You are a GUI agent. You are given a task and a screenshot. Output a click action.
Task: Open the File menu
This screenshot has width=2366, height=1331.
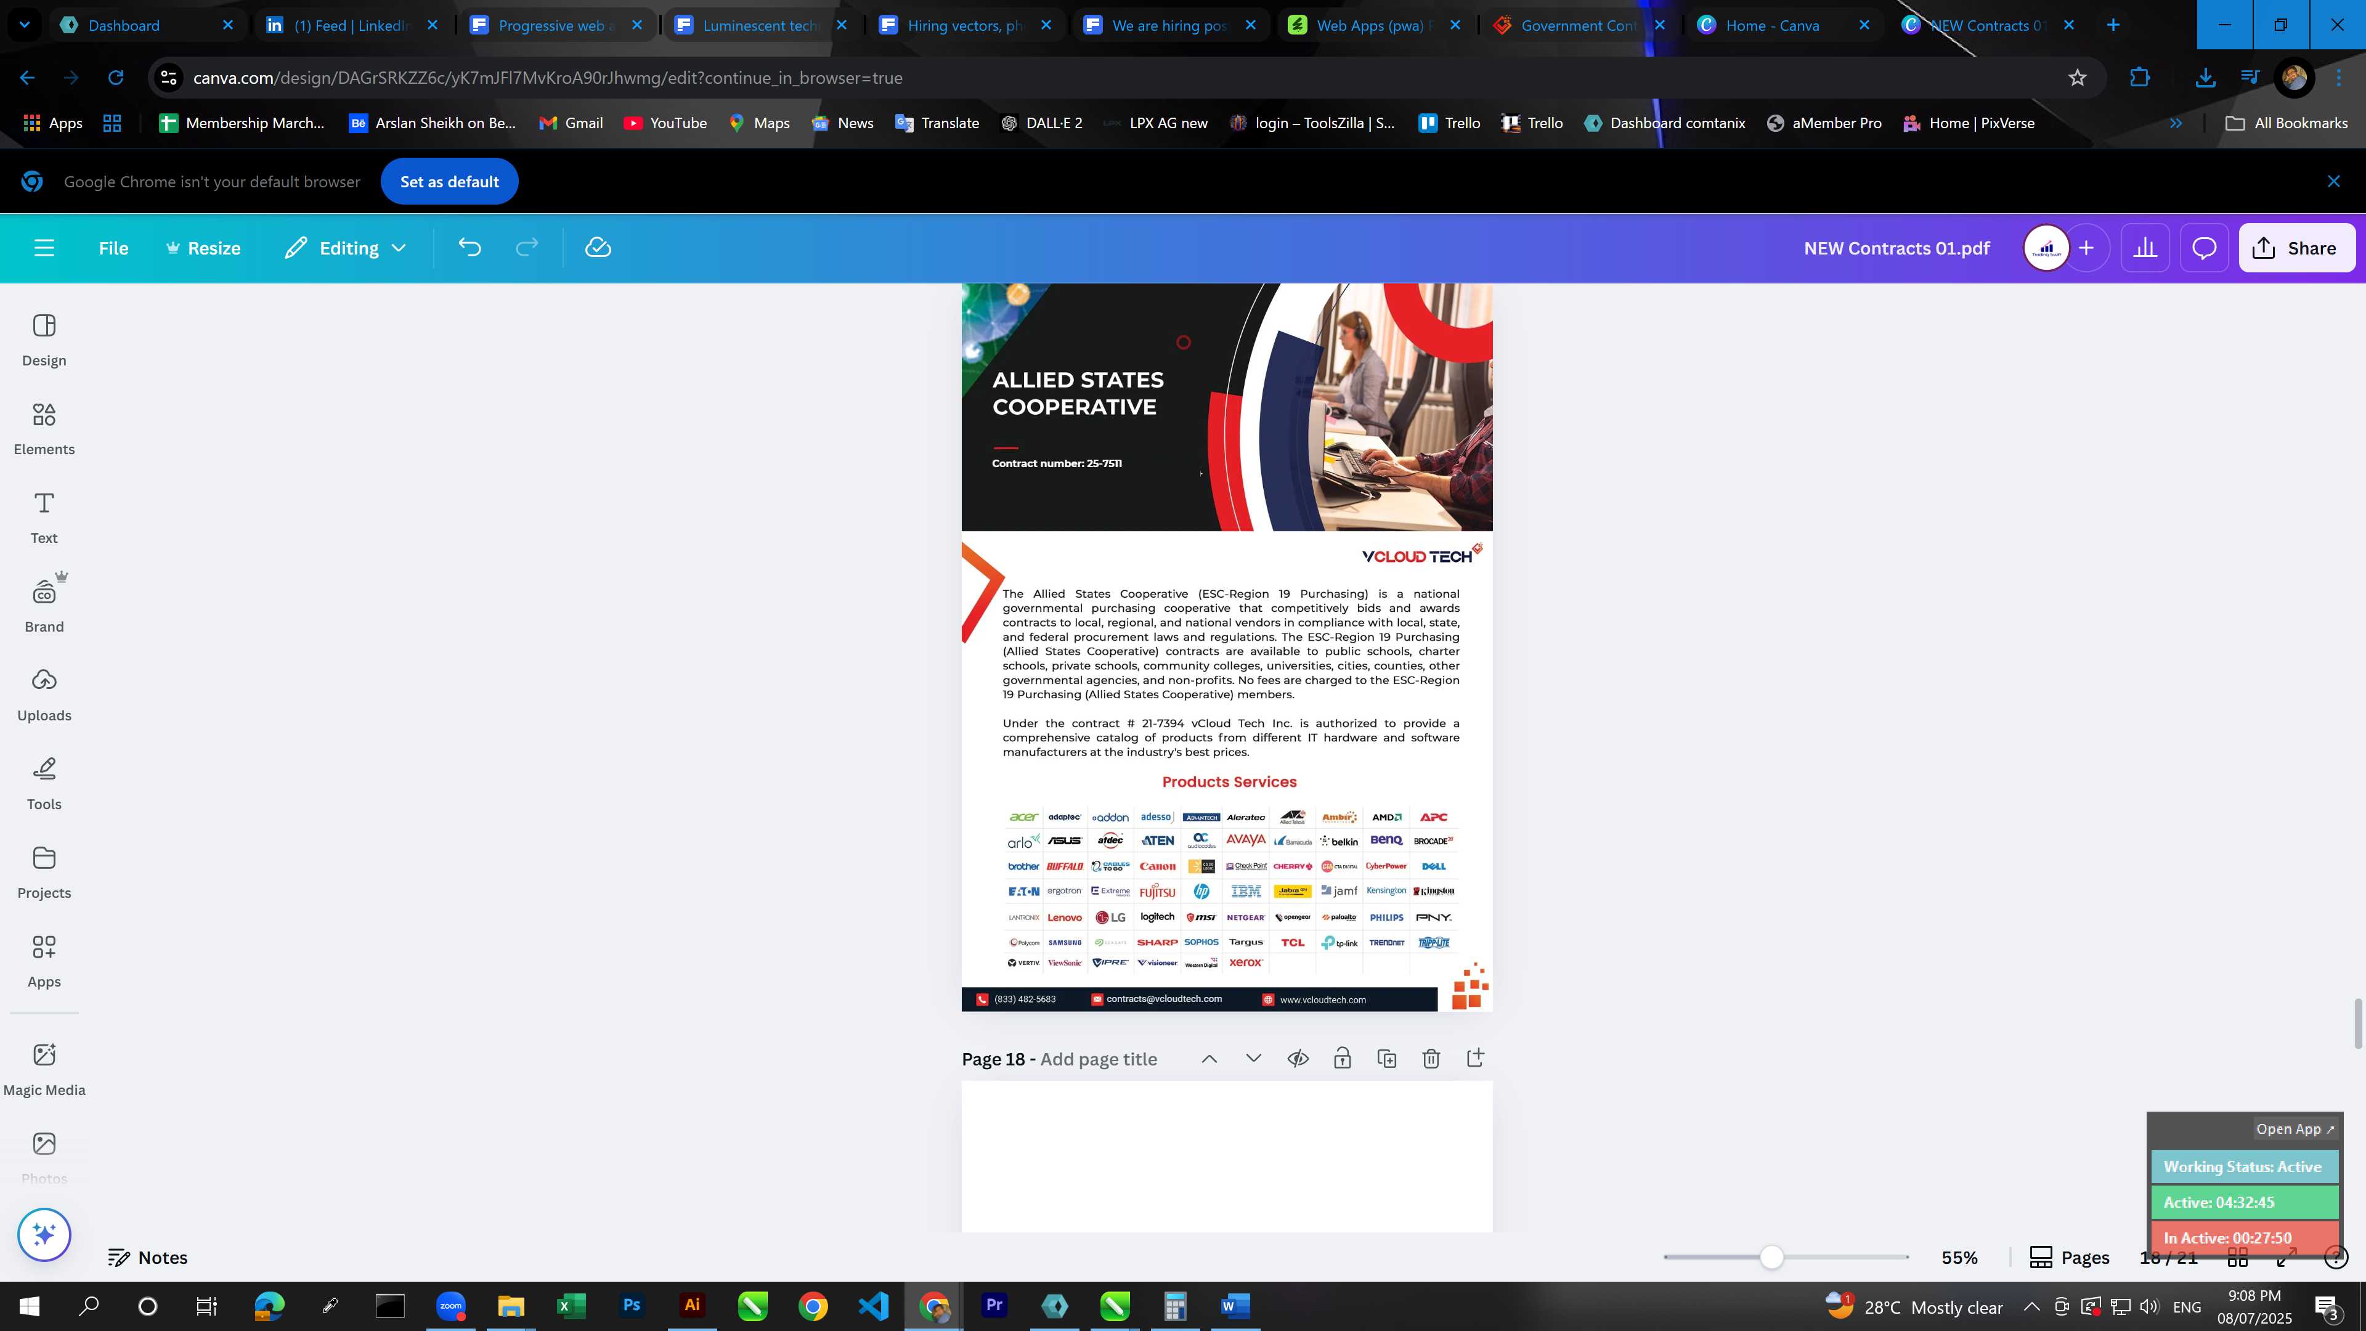pos(114,248)
